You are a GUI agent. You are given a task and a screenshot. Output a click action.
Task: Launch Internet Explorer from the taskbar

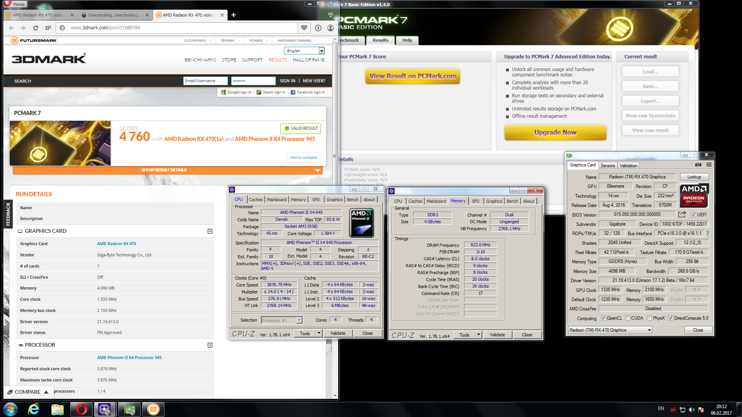[x=34, y=409]
